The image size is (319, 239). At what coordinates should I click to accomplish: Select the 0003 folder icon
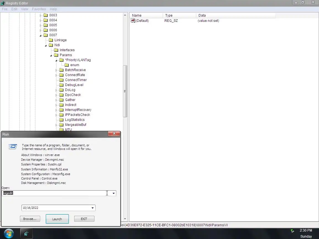point(46,15)
